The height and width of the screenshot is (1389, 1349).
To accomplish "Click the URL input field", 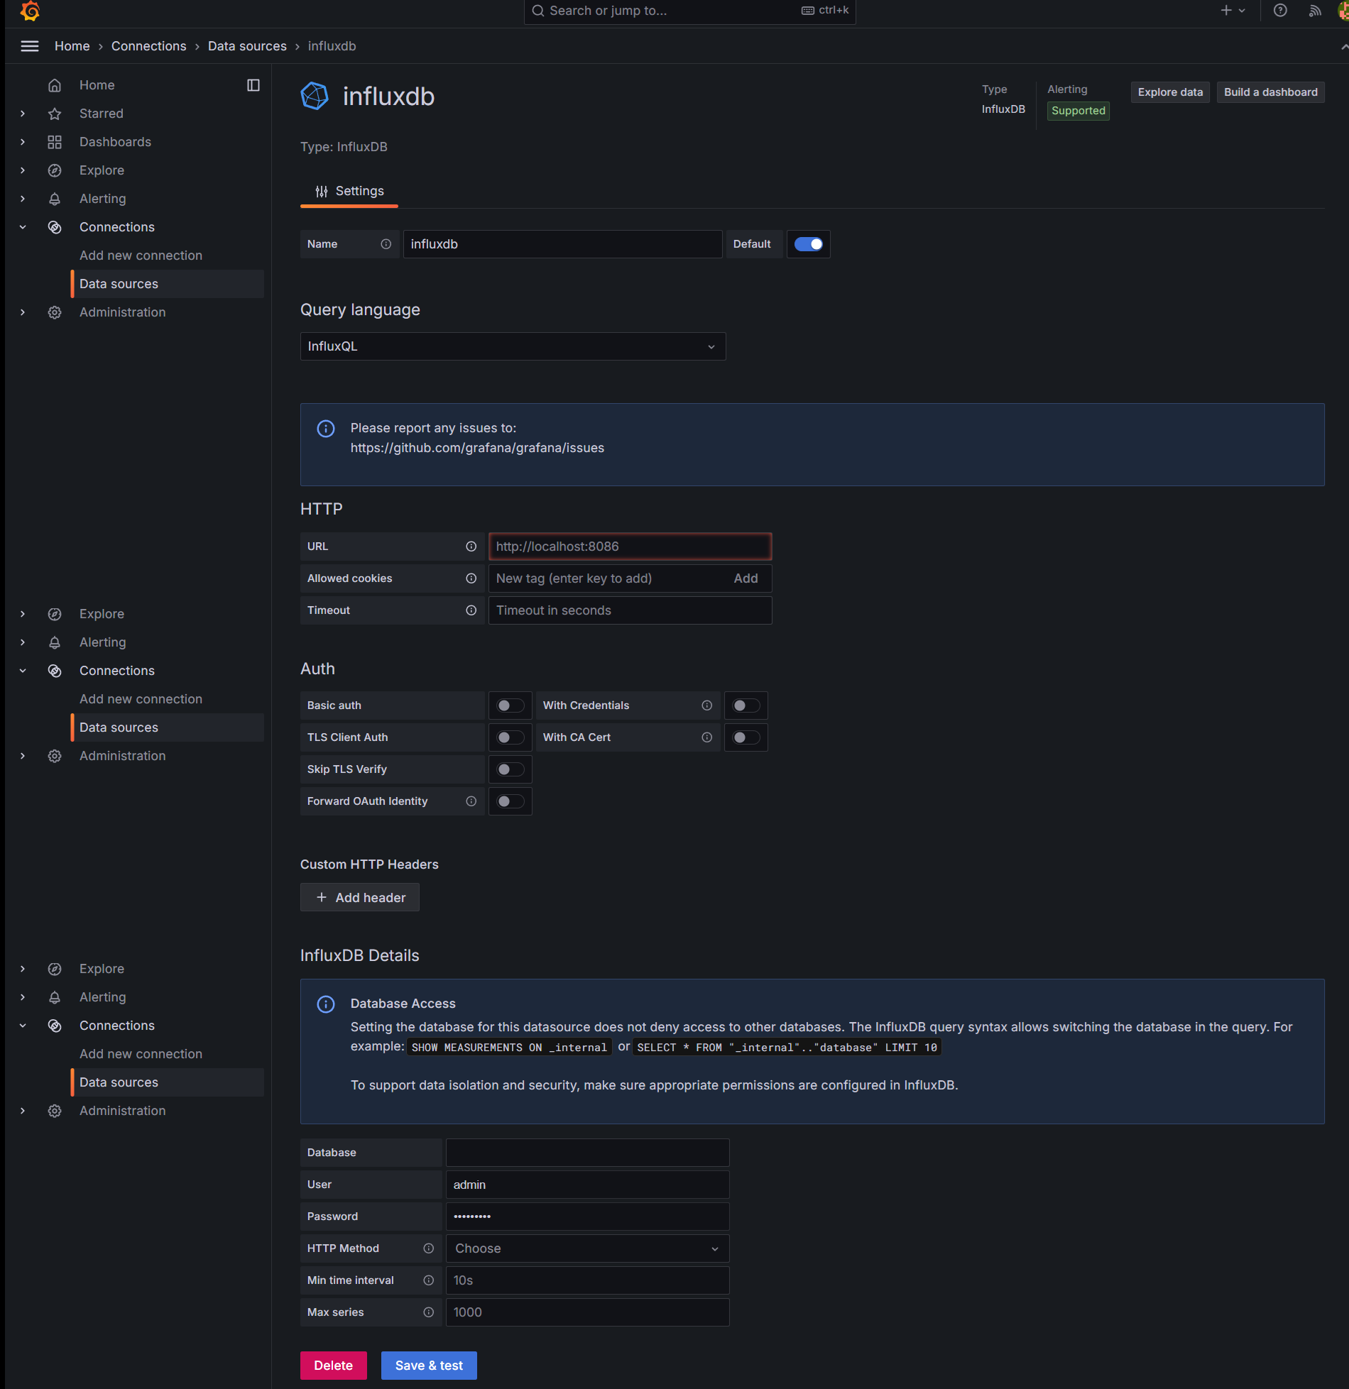I will [630, 547].
